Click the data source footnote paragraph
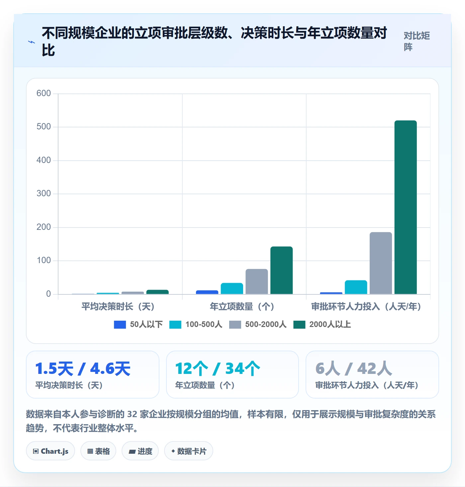The height and width of the screenshot is (487, 465). pos(231,421)
